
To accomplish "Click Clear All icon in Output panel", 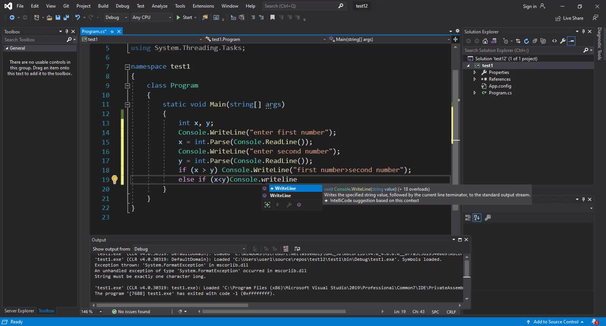I will [x=286, y=249].
